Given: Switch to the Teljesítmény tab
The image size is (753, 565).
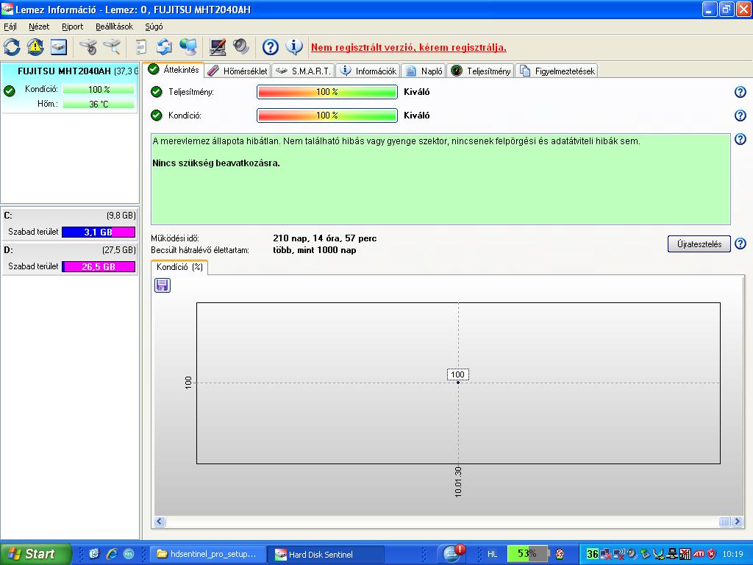Looking at the screenshot, I should 481,71.
